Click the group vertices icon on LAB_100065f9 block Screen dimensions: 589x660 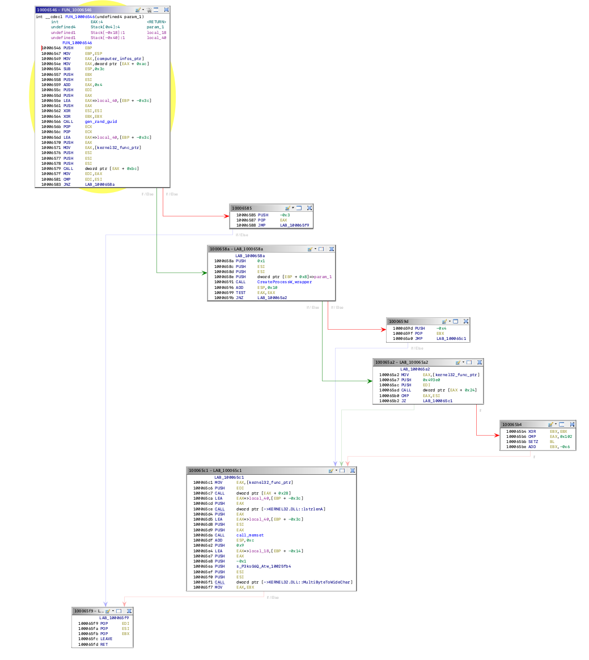(x=129, y=611)
